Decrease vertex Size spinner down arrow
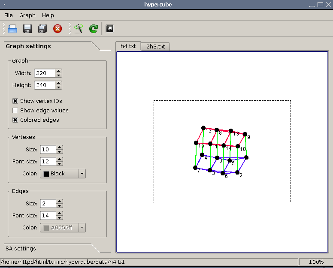This screenshot has width=333, height=268. pyautogui.click(x=60, y=152)
